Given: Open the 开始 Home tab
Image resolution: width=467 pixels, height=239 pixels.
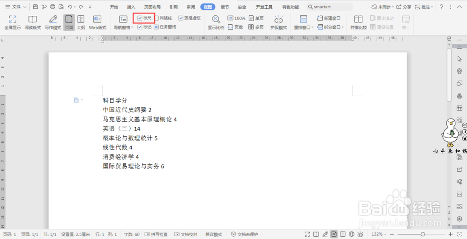Looking at the screenshot, I should 114,7.
